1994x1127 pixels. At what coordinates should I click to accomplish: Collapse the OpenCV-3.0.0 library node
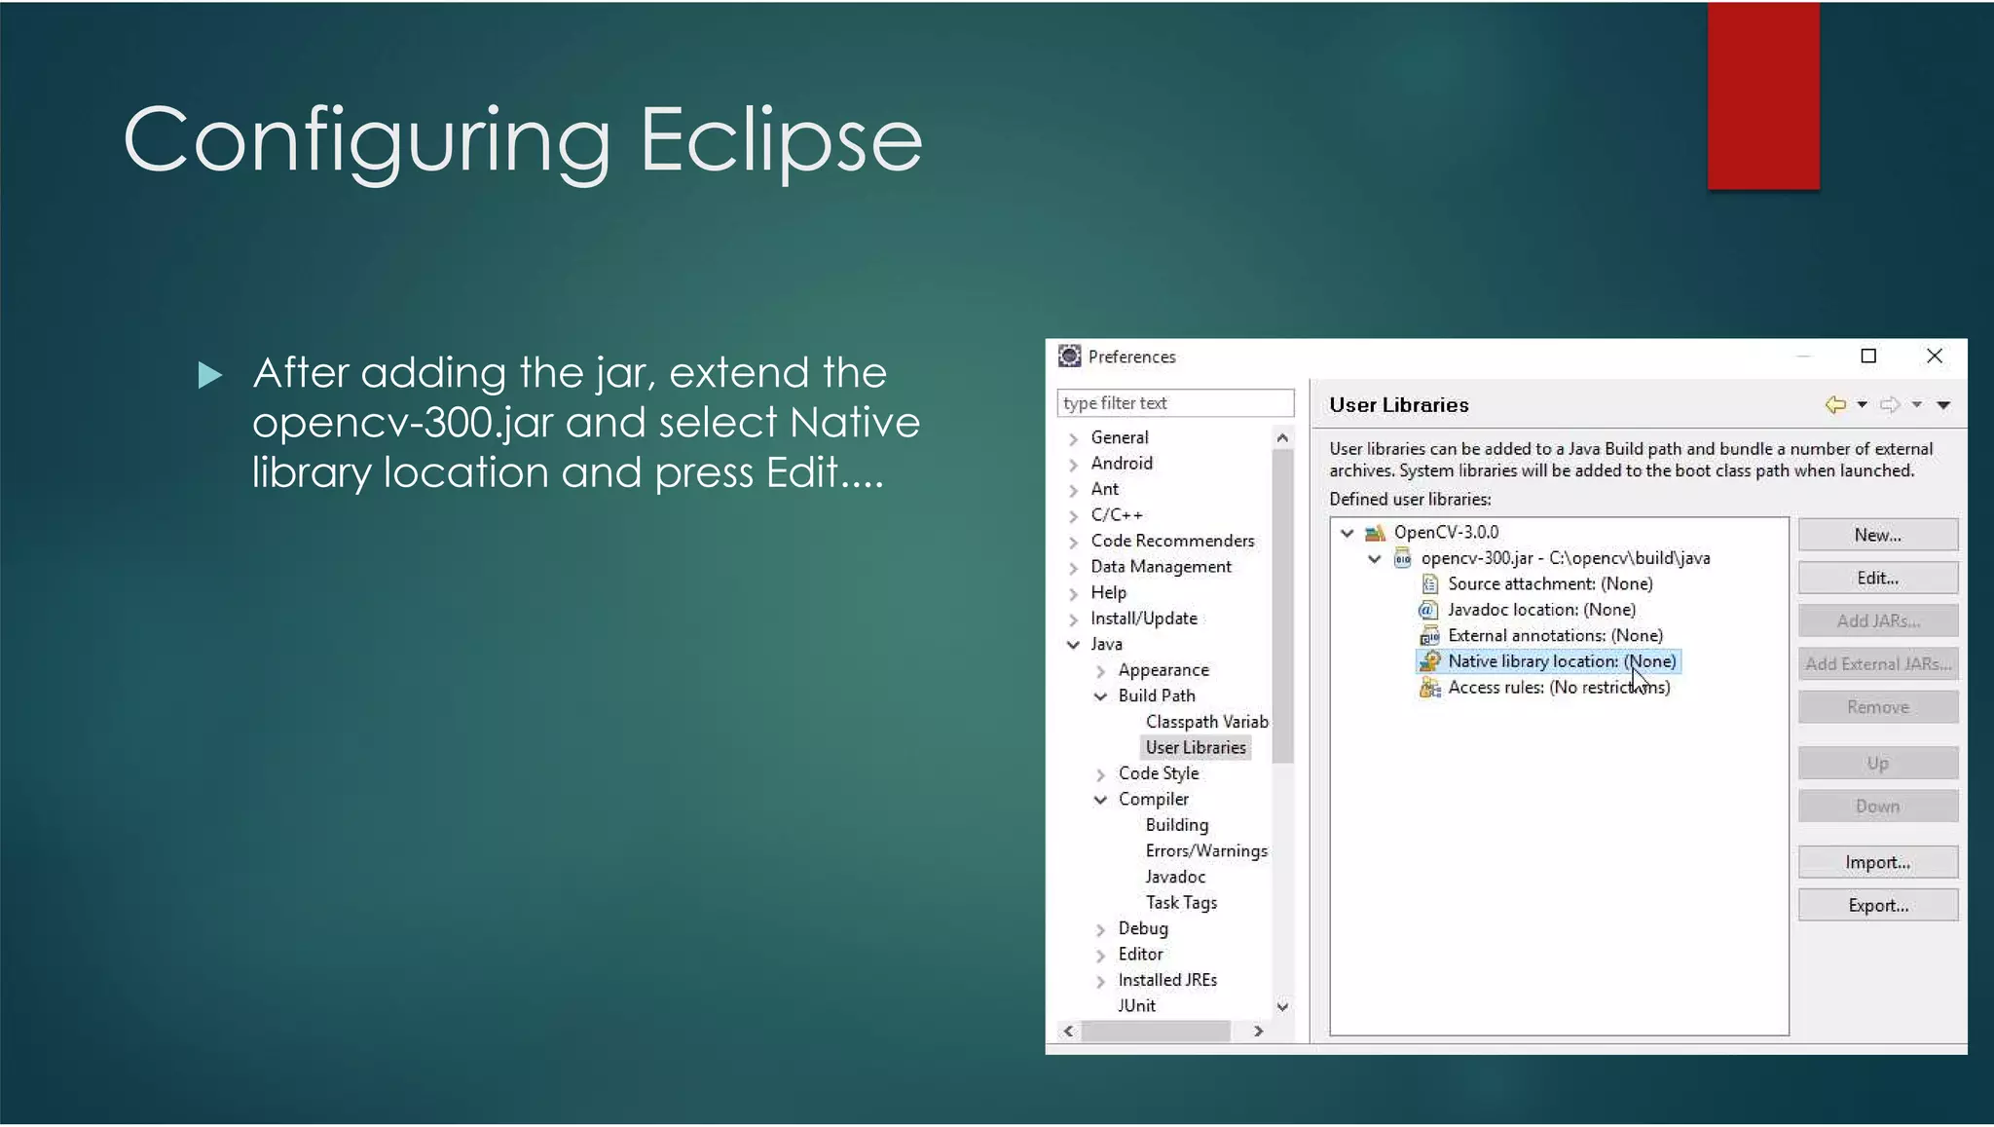[x=1348, y=533]
